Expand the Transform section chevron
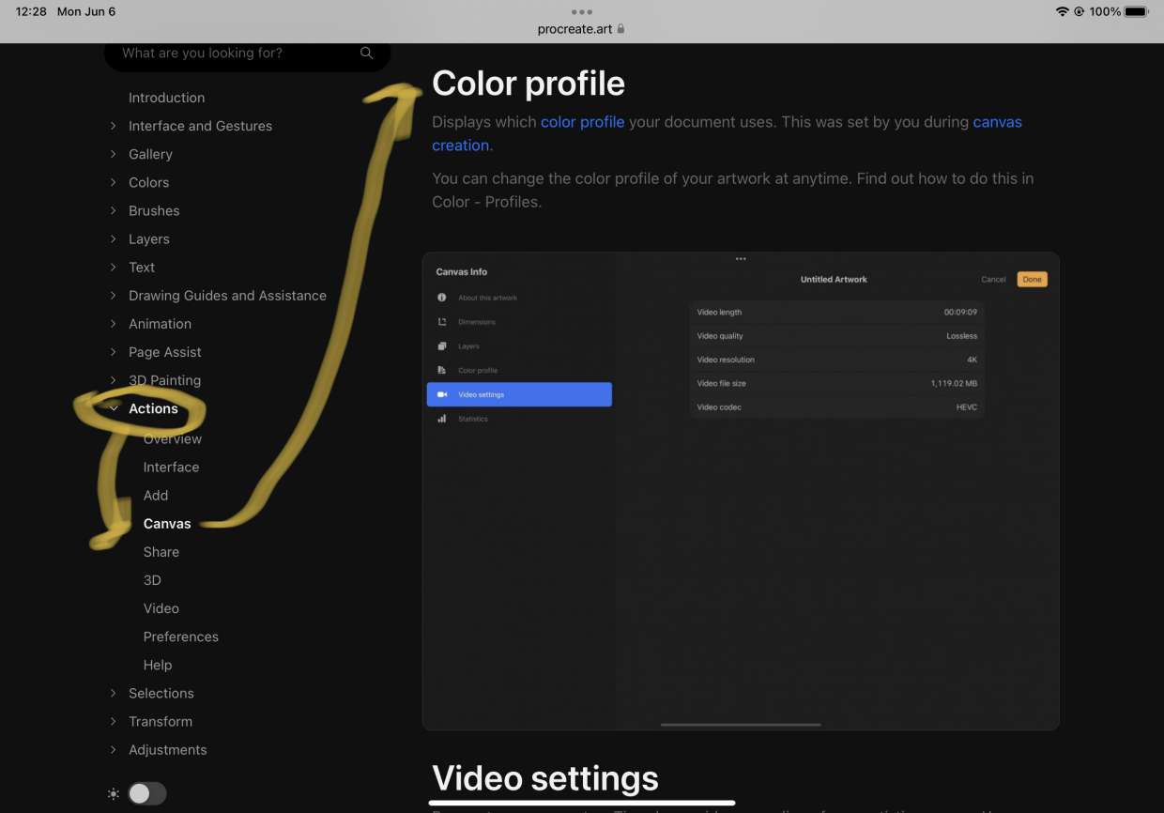The width and height of the screenshot is (1164, 813). pyautogui.click(x=113, y=721)
